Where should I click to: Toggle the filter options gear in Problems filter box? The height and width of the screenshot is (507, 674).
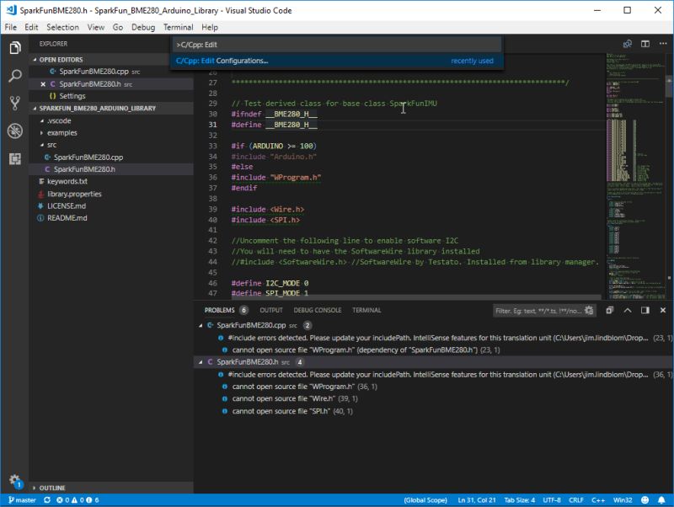pyautogui.click(x=588, y=310)
